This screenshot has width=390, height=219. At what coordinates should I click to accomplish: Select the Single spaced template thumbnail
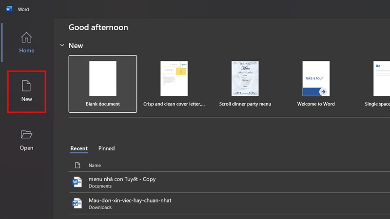(382, 78)
